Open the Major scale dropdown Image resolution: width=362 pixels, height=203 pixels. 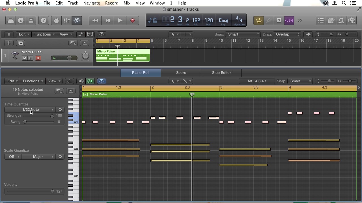(39, 157)
